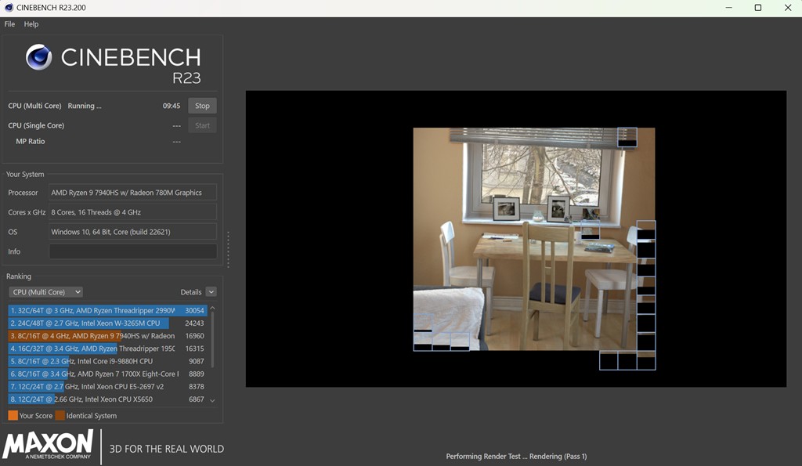Viewport: 802px width, 466px height.
Task: Select ranking row 8 Xeon X5650
Action: tap(107, 399)
